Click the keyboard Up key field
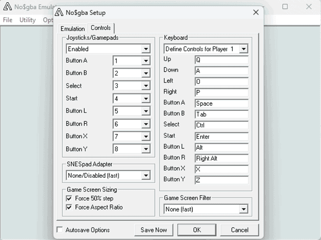 [222, 60]
